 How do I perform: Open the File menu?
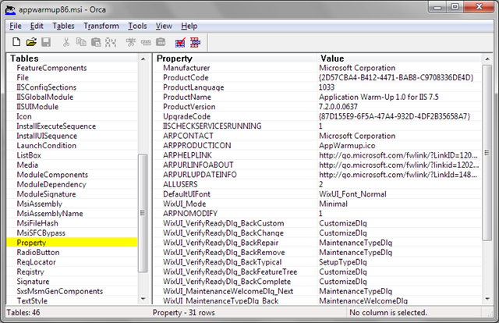(x=16, y=26)
